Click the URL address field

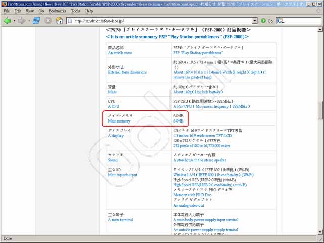point(162,21)
